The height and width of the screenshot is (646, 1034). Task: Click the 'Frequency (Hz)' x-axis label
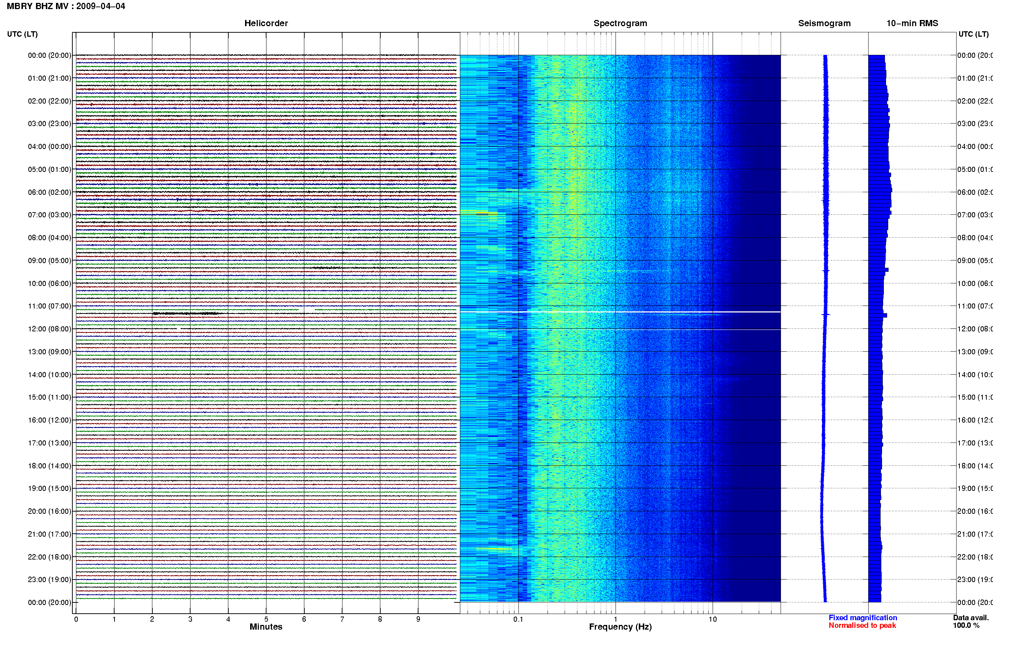(620, 627)
